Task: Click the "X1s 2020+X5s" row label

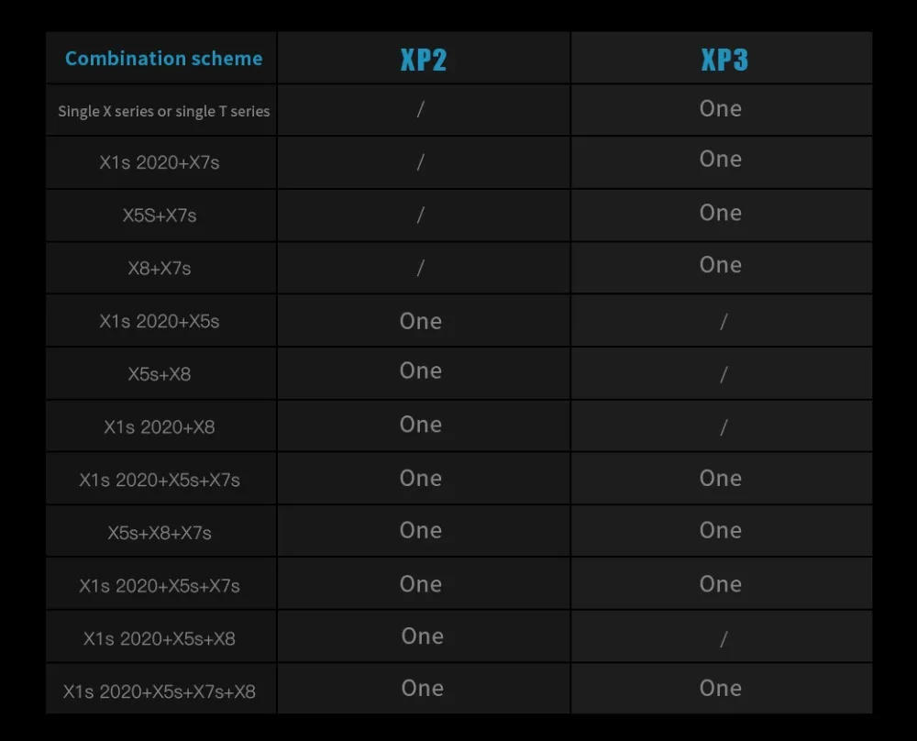Action: click(x=159, y=321)
